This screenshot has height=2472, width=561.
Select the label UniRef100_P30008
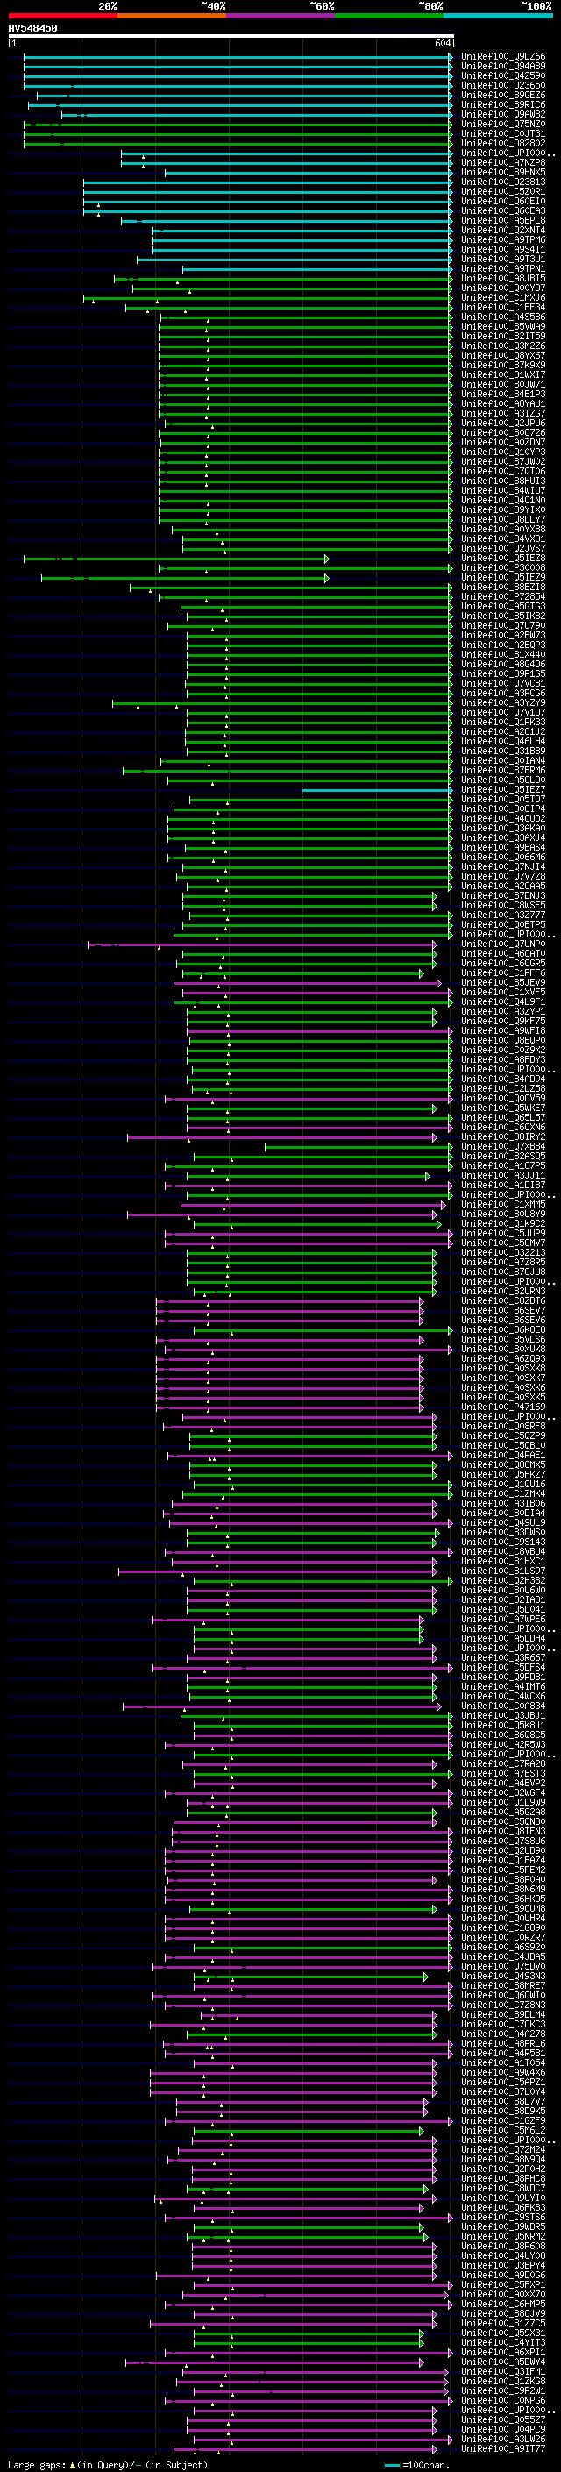pyautogui.click(x=502, y=568)
